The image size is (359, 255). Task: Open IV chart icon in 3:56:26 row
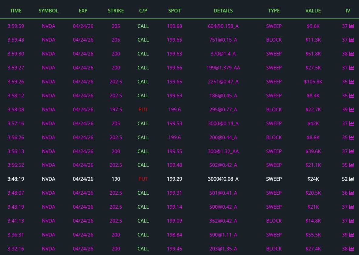(351, 137)
